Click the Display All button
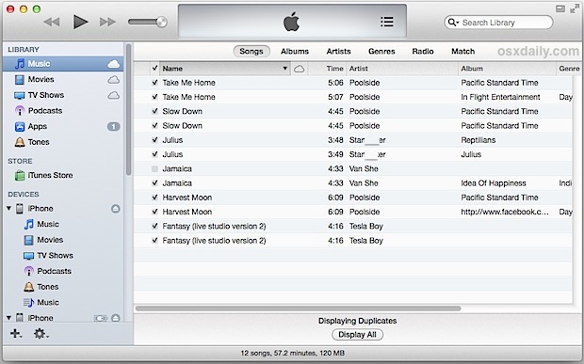Viewport: 584px width, 364px height. pyautogui.click(x=357, y=335)
